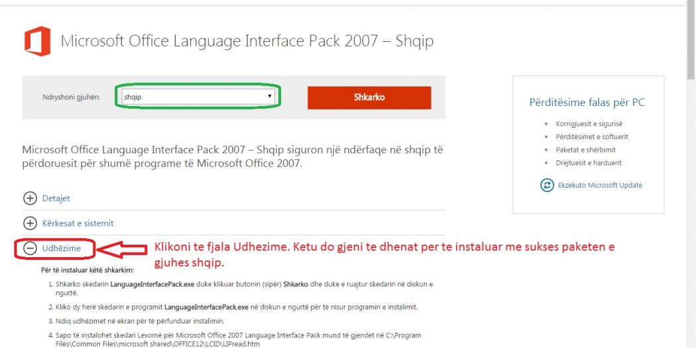Expand the Detajet section
Image resolution: width=696 pixels, height=348 pixels.
(56, 198)
